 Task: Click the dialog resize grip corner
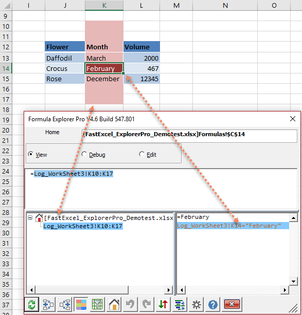pos(294,308)
